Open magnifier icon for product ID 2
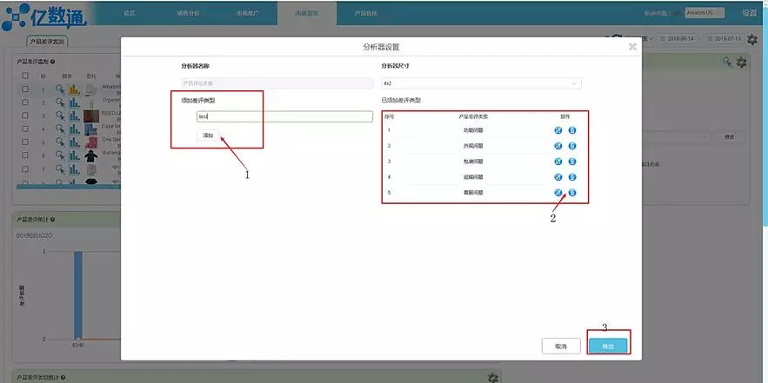The image size is (768, 383). [x=60, y=102]
